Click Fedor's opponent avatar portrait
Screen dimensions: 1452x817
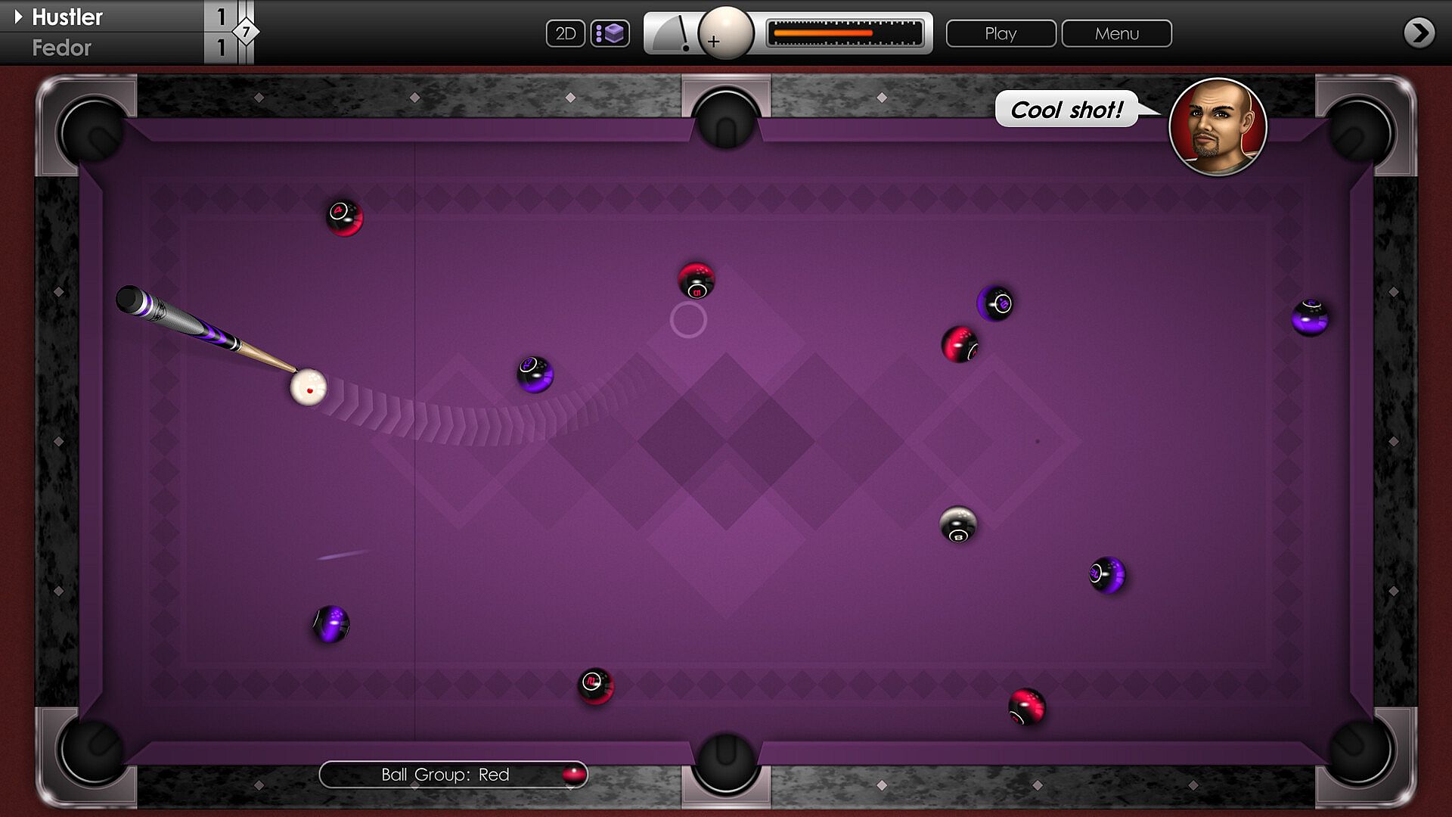1217,126
